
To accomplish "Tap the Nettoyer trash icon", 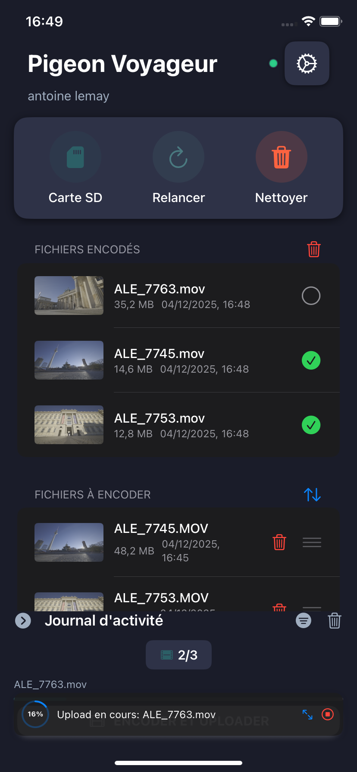I will (x=281, y=157).
